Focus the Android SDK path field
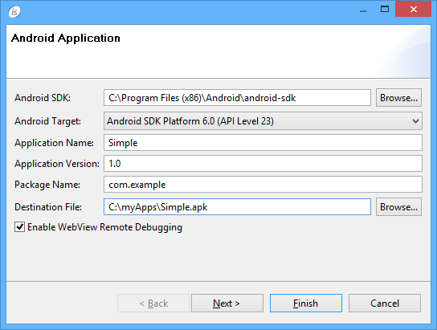The image size is (437, 330). 237,98
